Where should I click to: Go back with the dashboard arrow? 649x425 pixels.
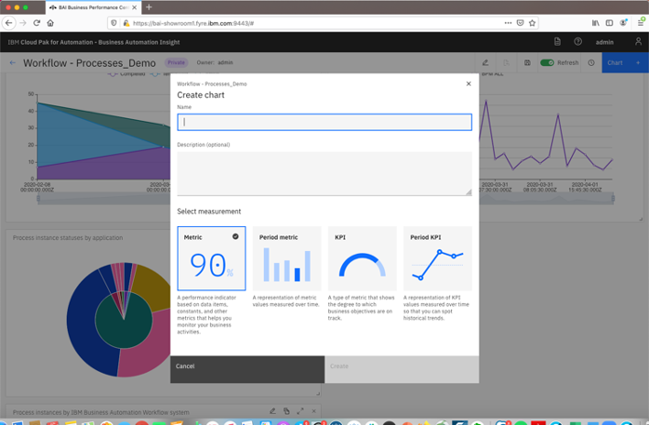13,63
